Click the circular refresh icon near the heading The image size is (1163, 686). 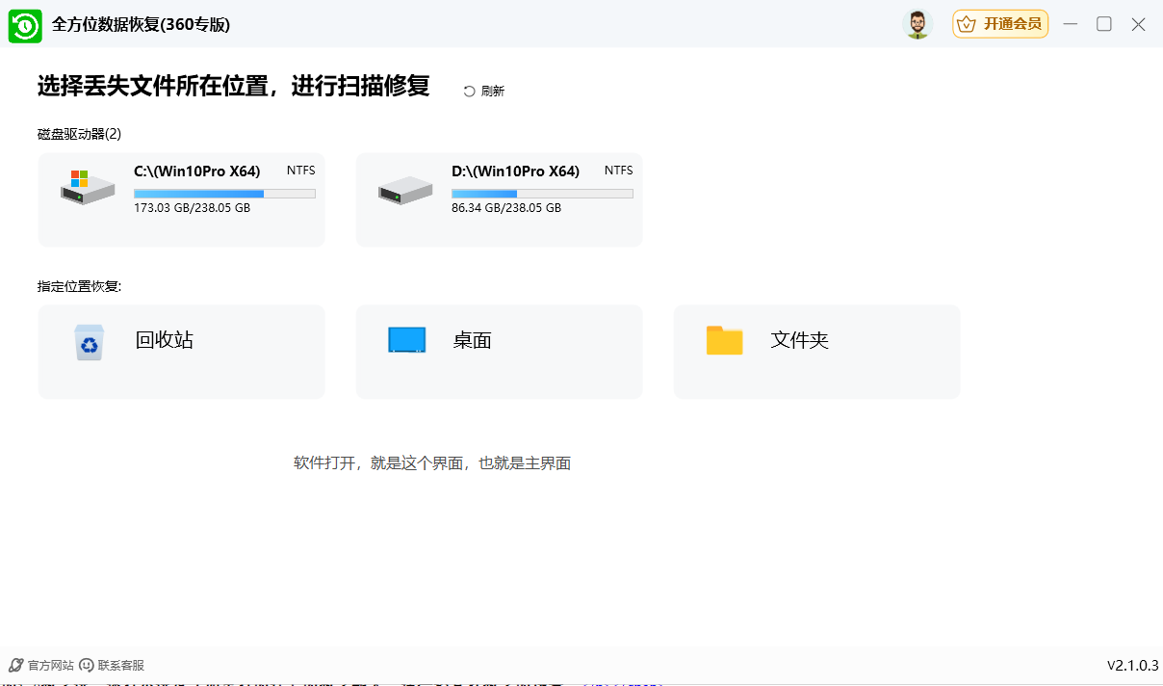(x=469, y=90)
